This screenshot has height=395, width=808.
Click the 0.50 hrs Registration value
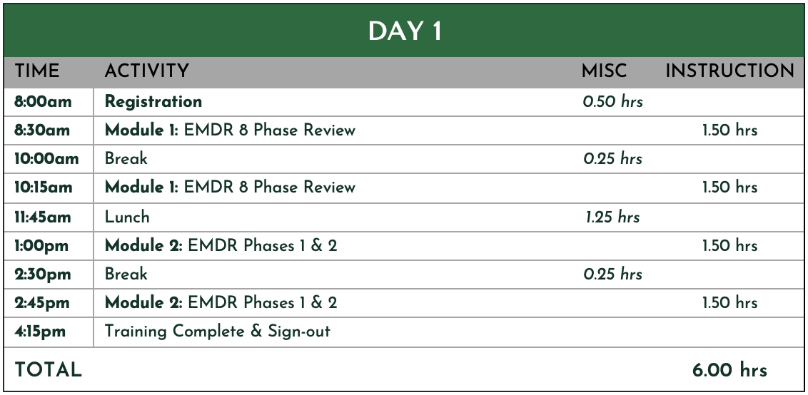point(612,101)
